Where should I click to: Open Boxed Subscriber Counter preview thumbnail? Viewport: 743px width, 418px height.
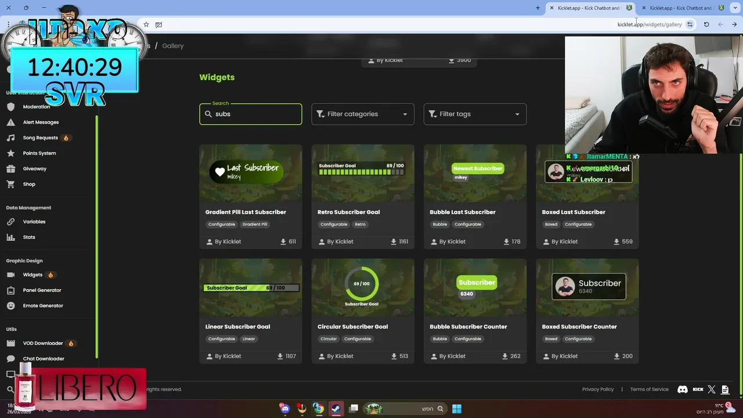pos(587,287)
